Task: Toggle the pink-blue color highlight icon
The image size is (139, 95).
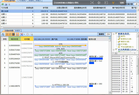Action: pos(18,34)
